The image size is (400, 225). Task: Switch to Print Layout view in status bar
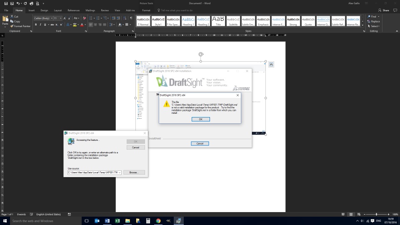pyautogui.click(x=351, y=214)
